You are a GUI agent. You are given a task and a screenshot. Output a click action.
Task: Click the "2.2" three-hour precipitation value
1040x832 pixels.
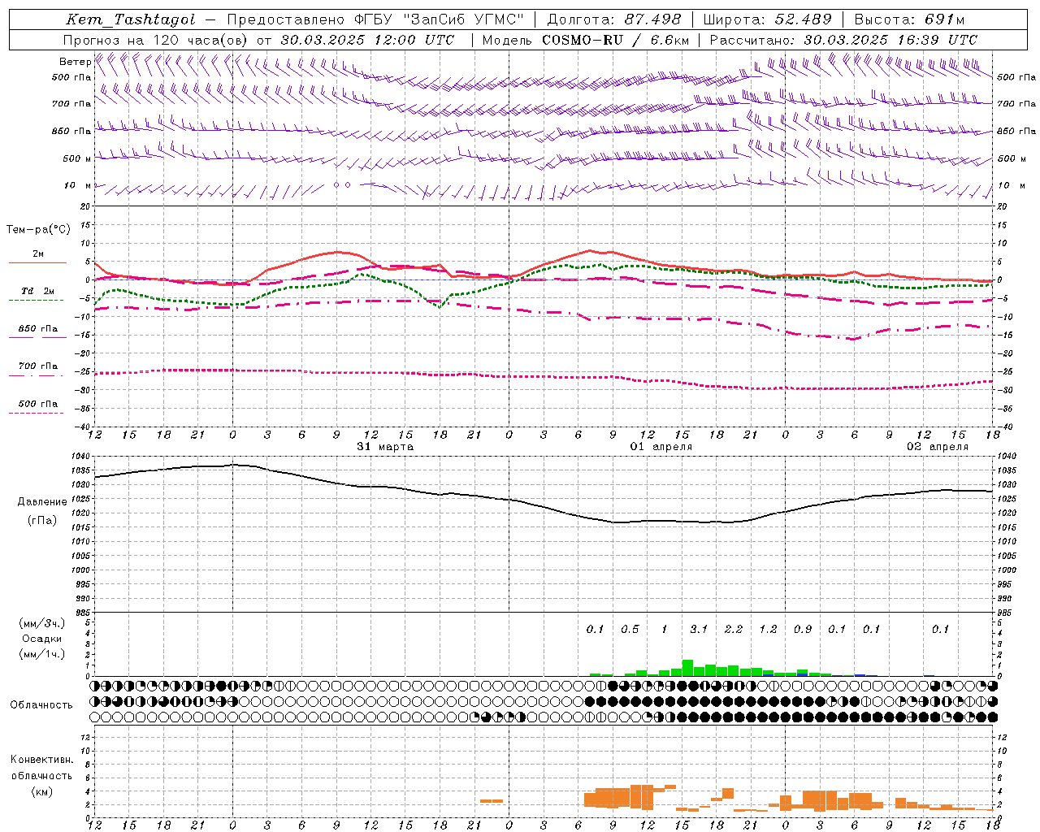pyautogui.click(x=734, y=629)
